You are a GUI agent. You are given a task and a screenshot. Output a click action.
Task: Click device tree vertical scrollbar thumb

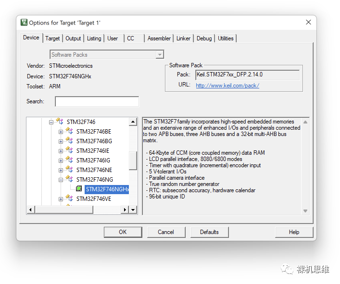[133, 161]
